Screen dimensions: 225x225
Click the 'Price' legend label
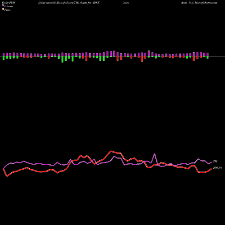click(7, 10)
